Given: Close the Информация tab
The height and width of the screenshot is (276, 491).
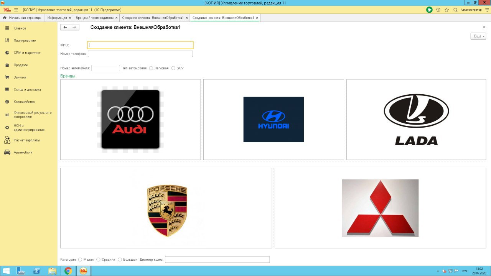Looking at the screenshot, I should [70, 18].
